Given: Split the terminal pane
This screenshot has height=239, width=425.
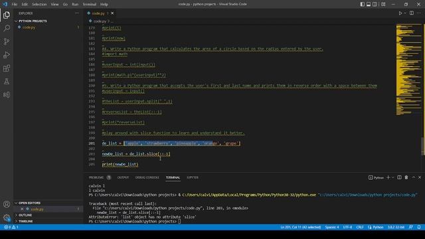Looking at the screenshot, I should pyautogui.click(x=399, y=177).
